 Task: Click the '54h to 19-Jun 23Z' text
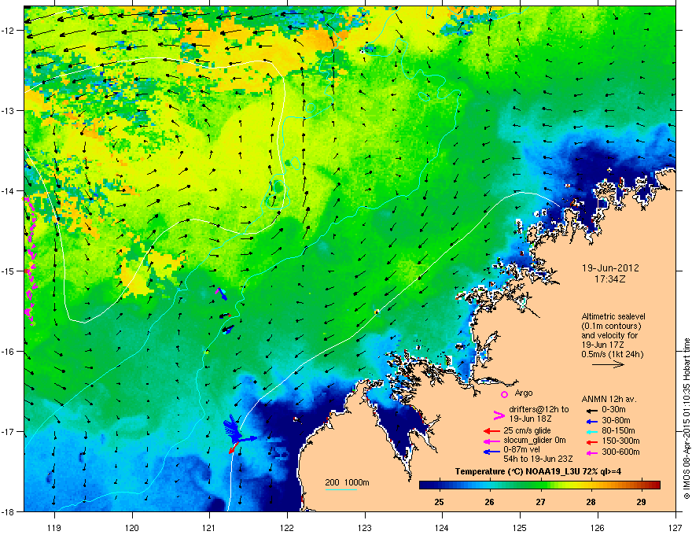(x=538, y=459)
